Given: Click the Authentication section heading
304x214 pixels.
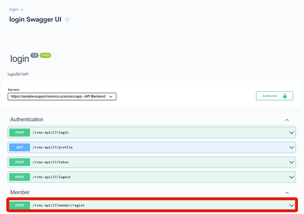Looking at the screenshot, I should [27, 120].
